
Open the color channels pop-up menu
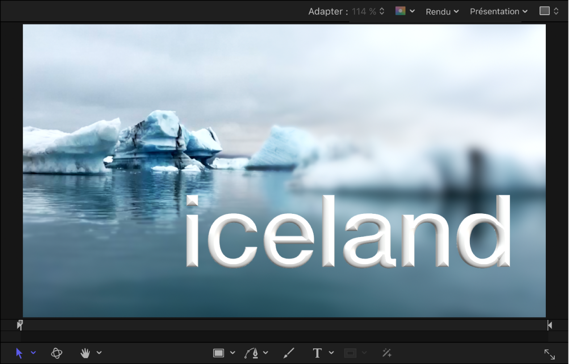405,11
